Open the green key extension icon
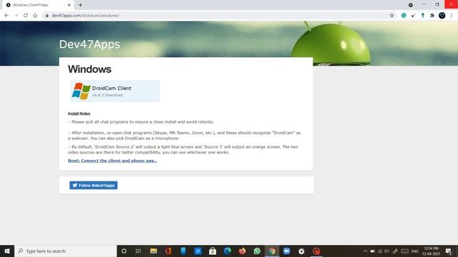The image size is (458, 257). coord(423,16)
